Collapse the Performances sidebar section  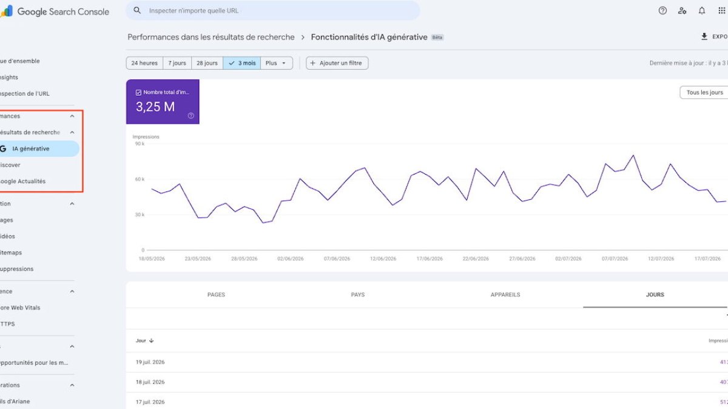coord(72,116)
